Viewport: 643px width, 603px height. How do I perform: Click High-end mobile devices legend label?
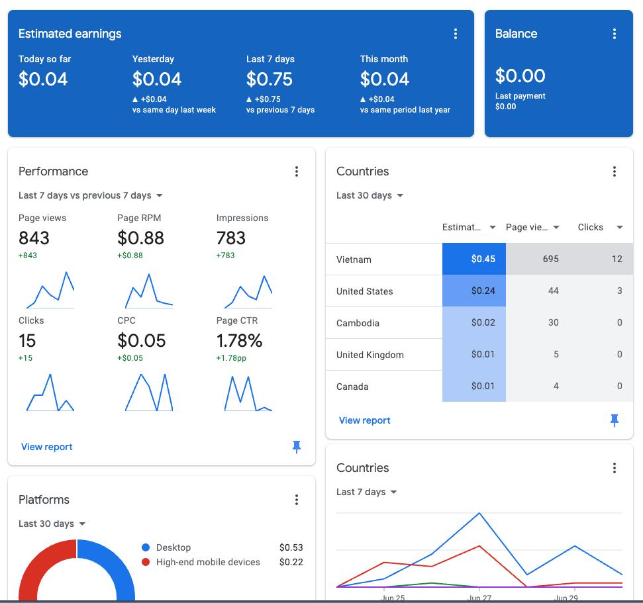point(208,562)
